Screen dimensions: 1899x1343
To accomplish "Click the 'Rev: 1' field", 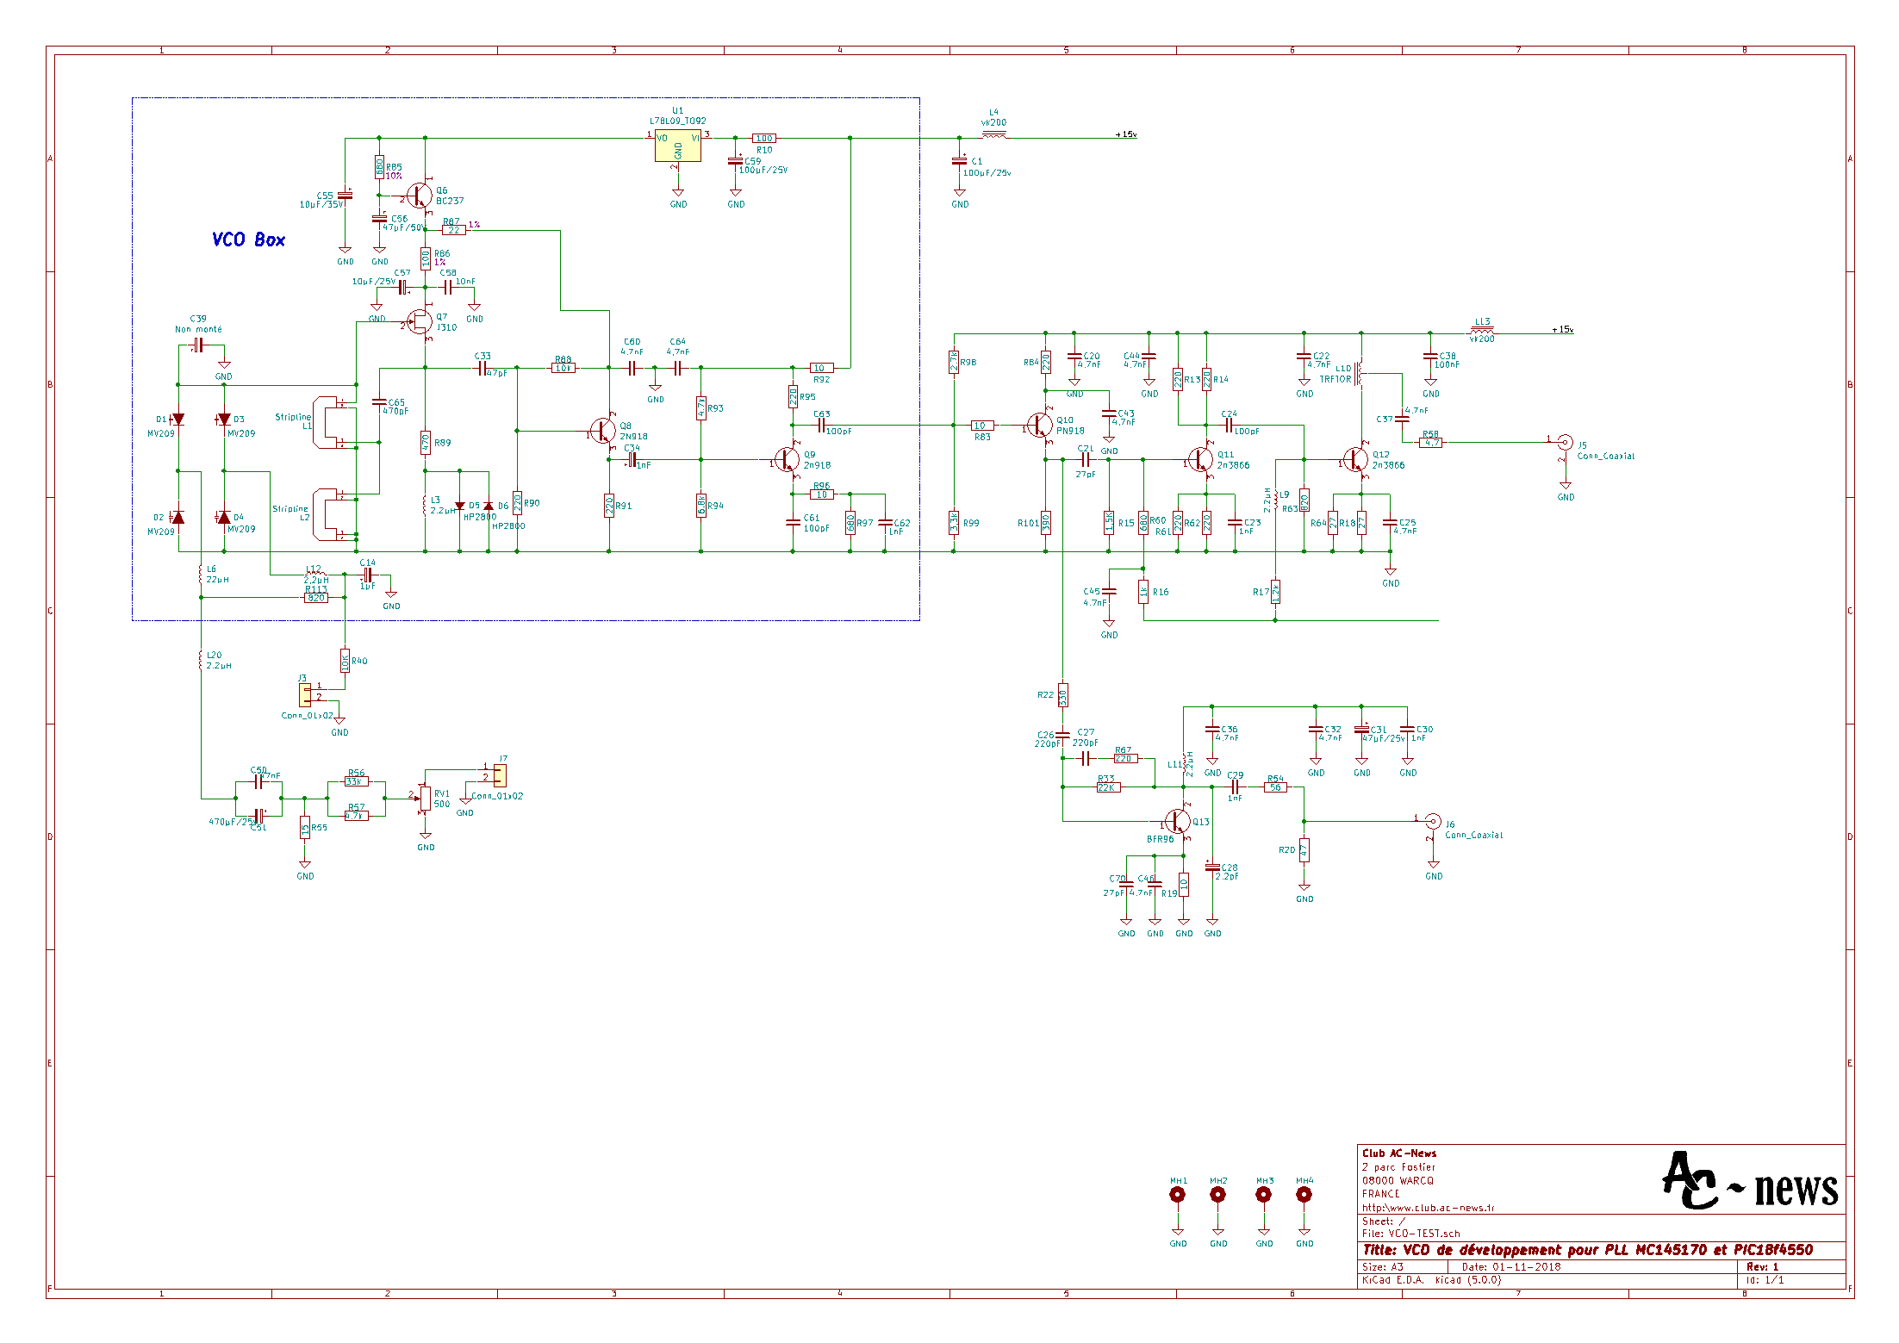I will (x=1763, y=1267).
